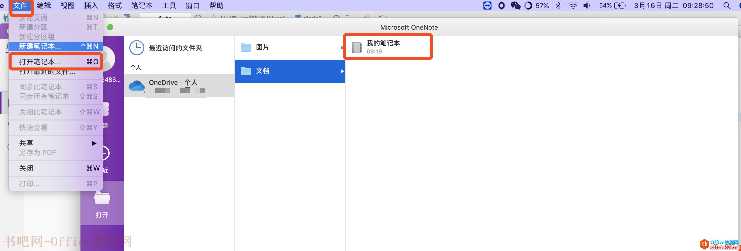Open WeChat icon in menu bar
Viewport: 741px width, 251px height.
[x=515, y=6]
